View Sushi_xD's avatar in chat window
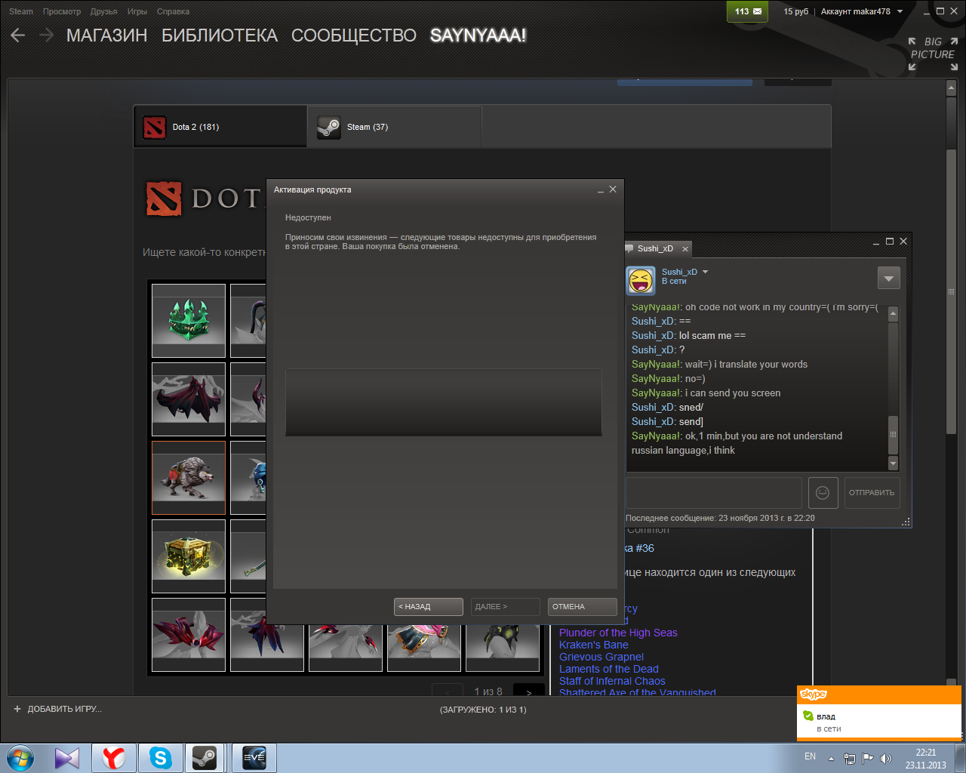The width and height of the screenshot is (966, 773). tap(641, 281)
